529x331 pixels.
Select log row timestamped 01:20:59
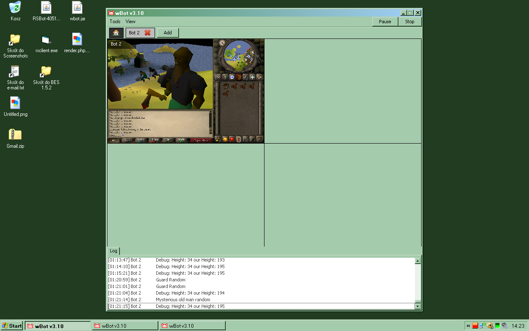(x=261, y=280)
